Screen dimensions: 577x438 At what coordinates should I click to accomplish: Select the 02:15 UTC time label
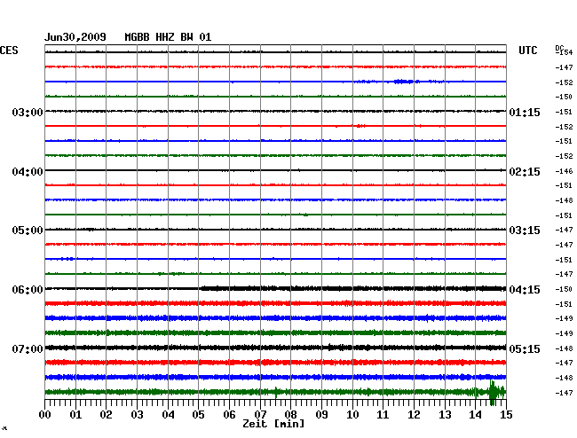(x=525, y=172)
